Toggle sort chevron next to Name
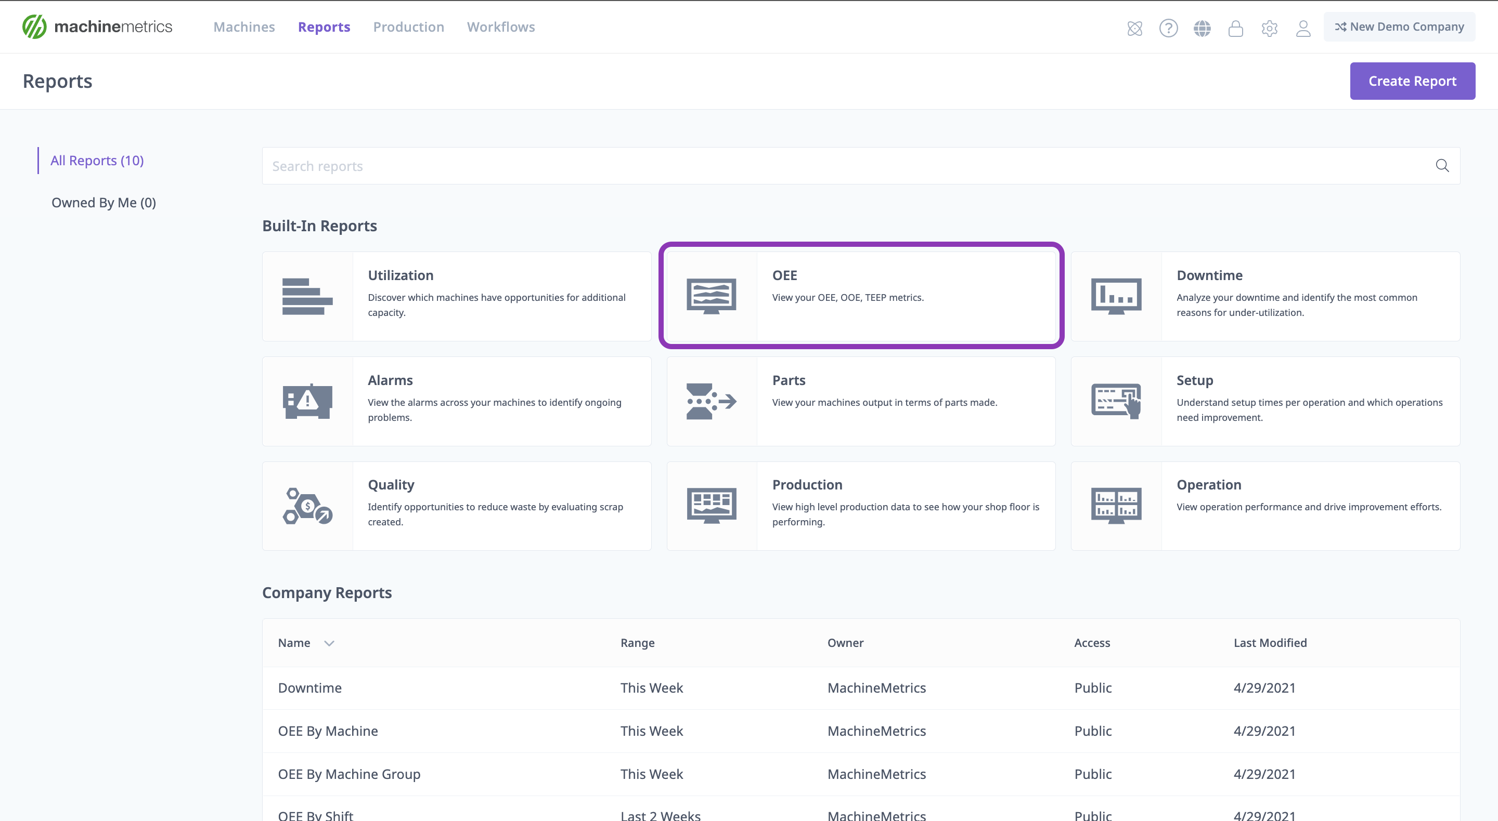The width and height of the screenshot is (1498, 821). [x=329, y=643]
